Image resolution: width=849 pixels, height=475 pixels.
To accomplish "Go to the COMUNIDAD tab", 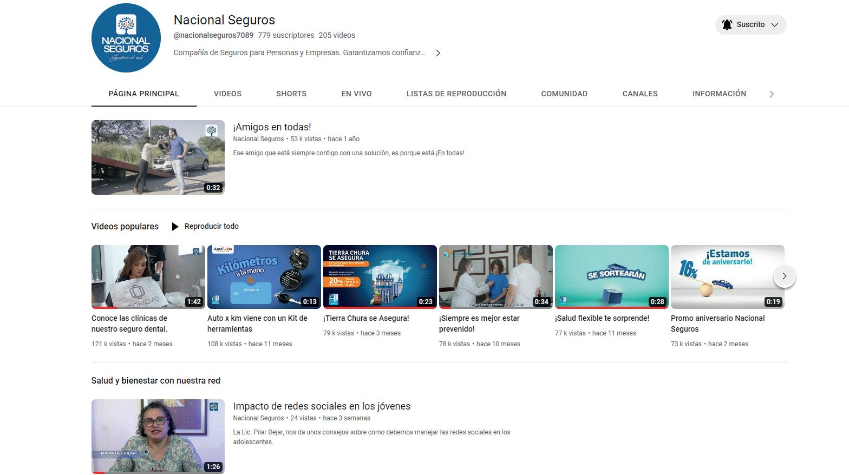I will coord(564,94).
